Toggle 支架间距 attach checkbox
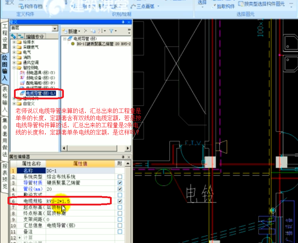This screenshot has height=243, width=298. pos(120,219)
